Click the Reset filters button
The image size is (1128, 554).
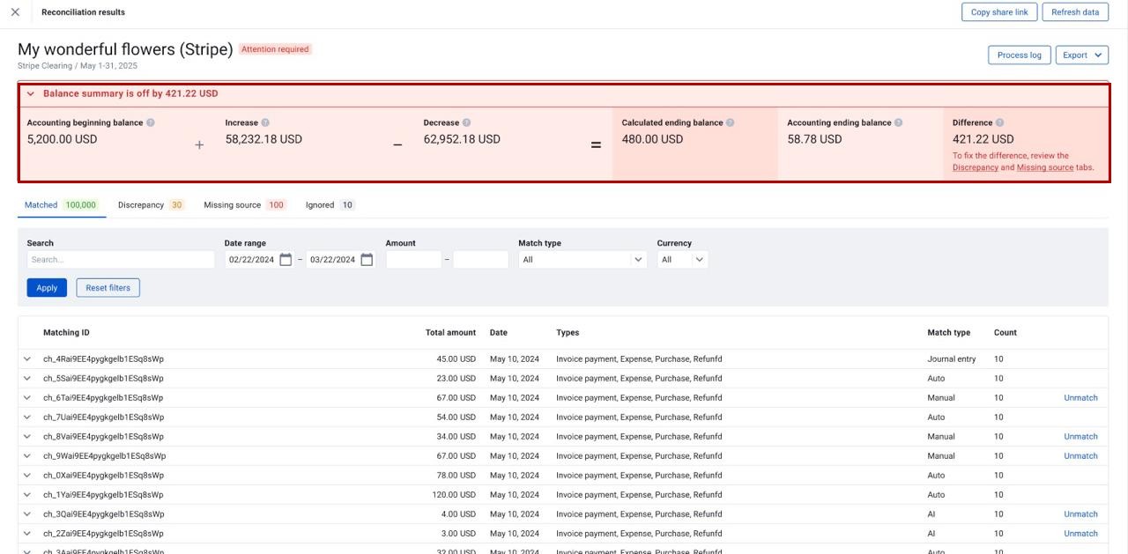pyautogui.click(x=108, y=288)
